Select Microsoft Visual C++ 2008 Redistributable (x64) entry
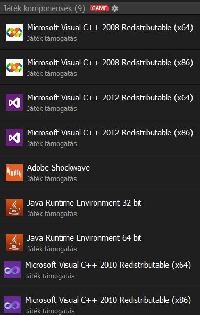 point(100,32)
